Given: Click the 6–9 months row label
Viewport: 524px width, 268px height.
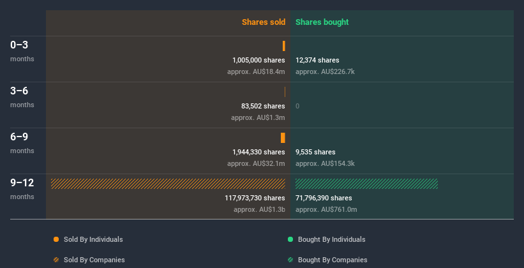Looking at the screenshot, I should point(22,143).
